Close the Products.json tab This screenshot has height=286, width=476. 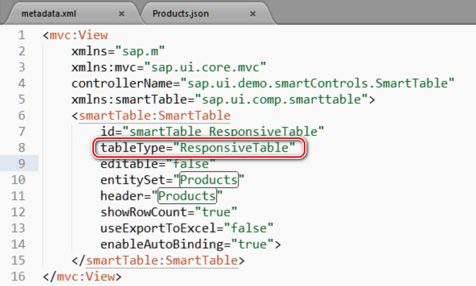(253, 13)
